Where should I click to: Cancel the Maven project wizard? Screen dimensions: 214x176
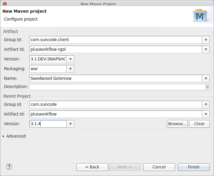point(159,167)
